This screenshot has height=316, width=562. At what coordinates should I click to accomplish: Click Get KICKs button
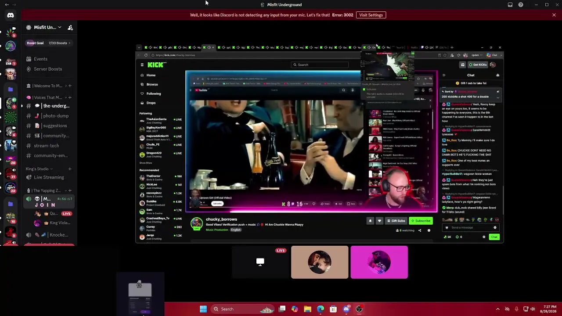click(478, 65)
